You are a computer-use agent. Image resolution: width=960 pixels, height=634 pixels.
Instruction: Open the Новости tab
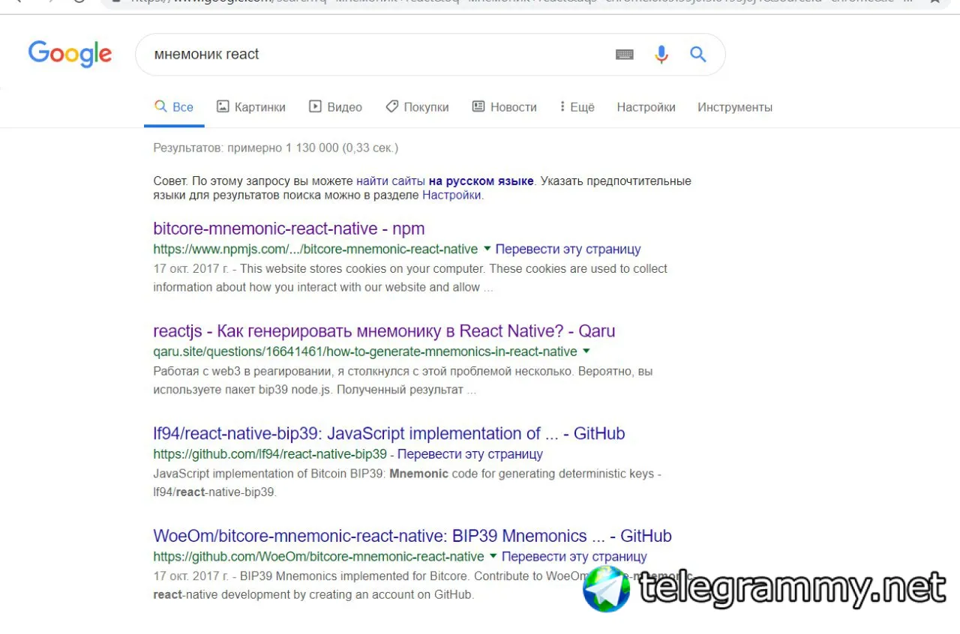coord(505,107)
